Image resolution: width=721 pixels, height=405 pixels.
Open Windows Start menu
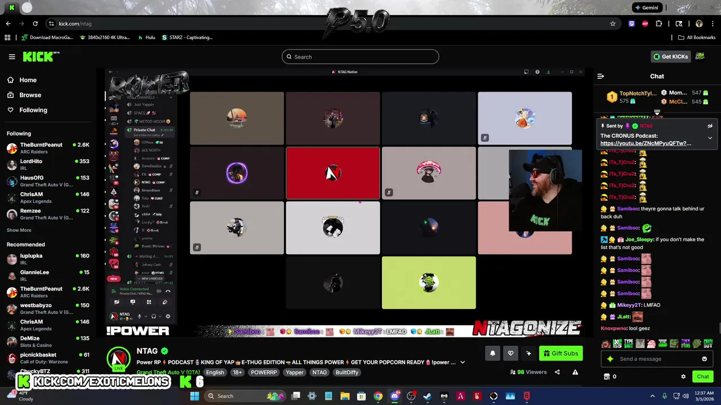pyautogui.click(x=194, y=396)
